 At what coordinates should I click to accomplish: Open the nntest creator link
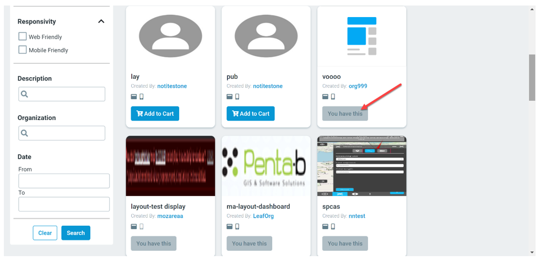click(357, 216)
